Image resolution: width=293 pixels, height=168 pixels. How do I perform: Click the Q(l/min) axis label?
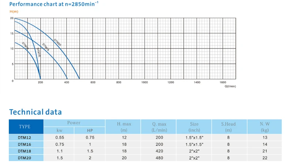coord(230,86)
